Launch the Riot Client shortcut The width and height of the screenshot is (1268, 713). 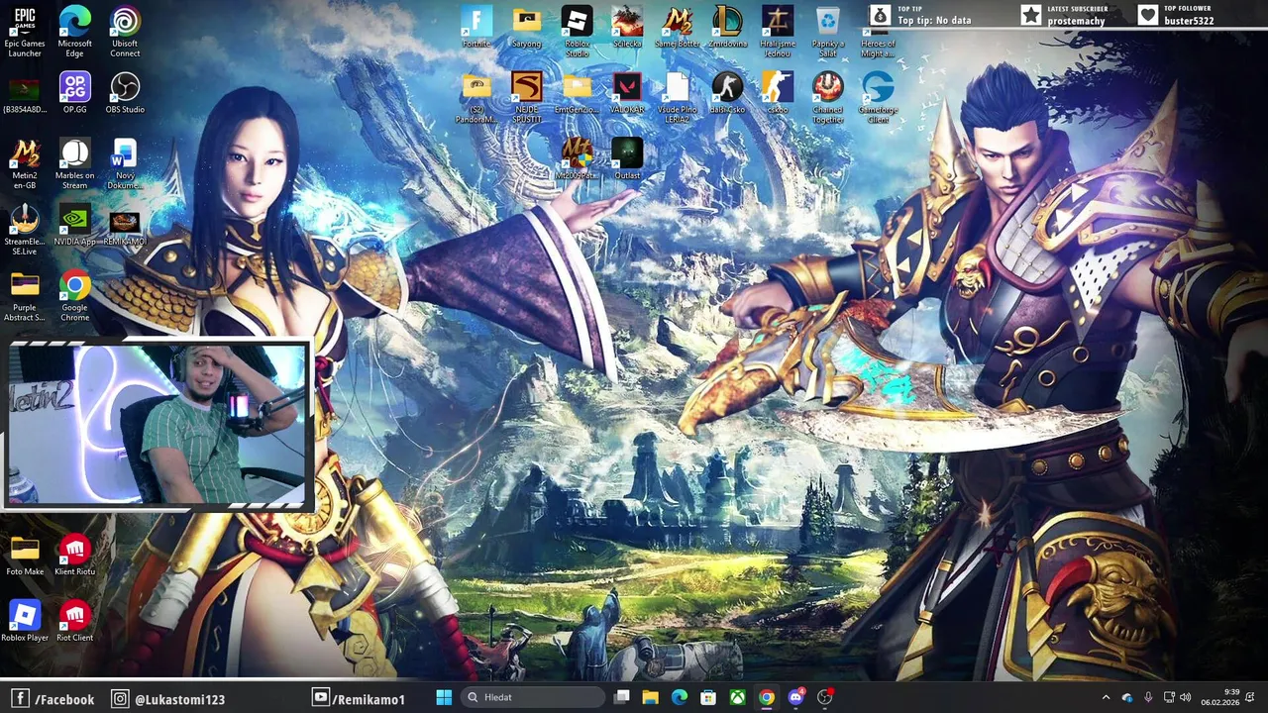(74, 621)
